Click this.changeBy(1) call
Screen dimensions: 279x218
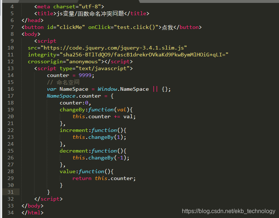pyautogui.click(x=98, y=137)
